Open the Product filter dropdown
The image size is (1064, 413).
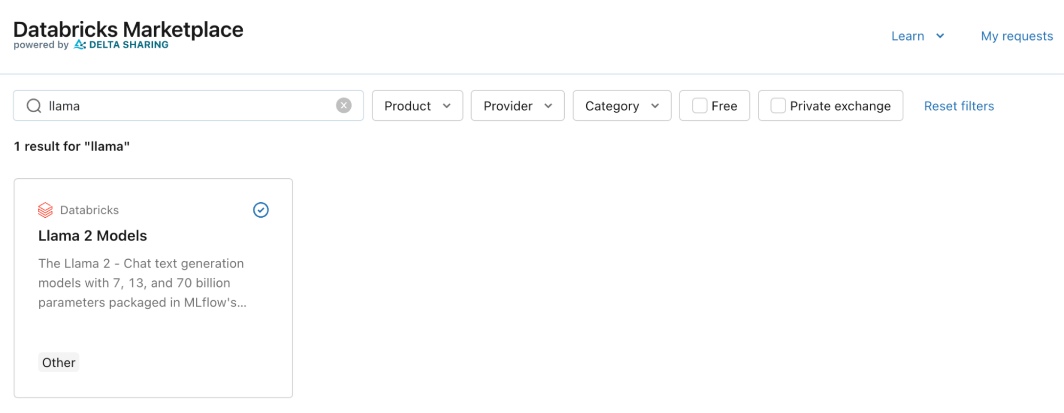pyautogui.click(x=408, y=106)
